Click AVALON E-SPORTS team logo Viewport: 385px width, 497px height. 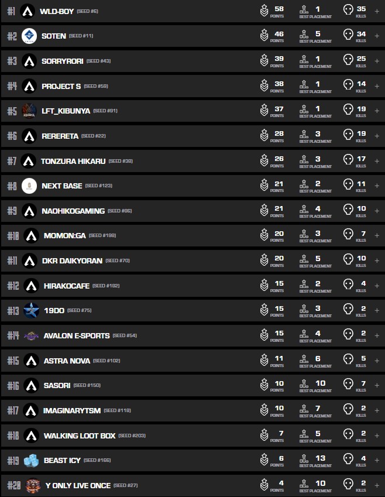30,335
